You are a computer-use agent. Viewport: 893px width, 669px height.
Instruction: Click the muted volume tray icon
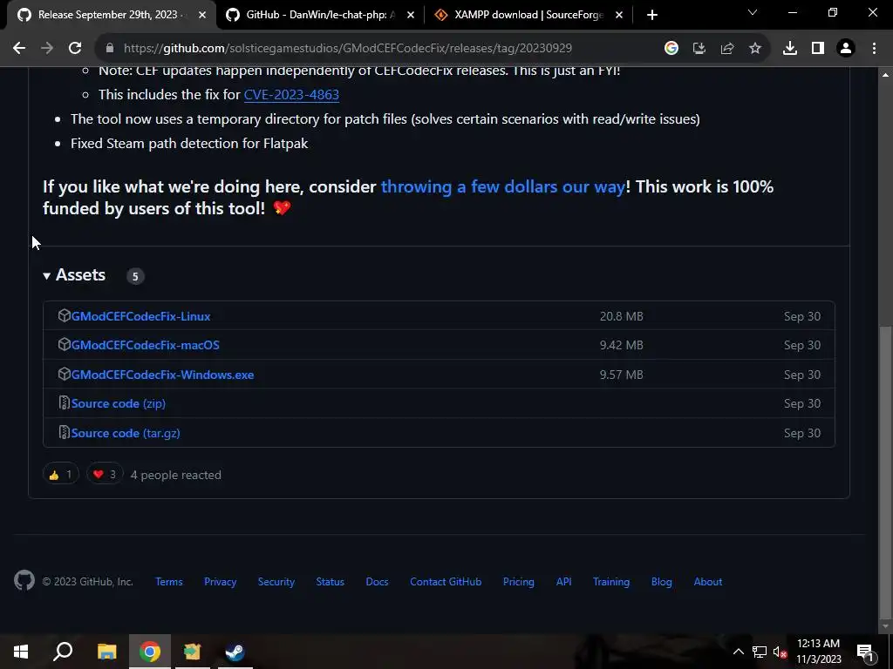(x=780, y=652)
